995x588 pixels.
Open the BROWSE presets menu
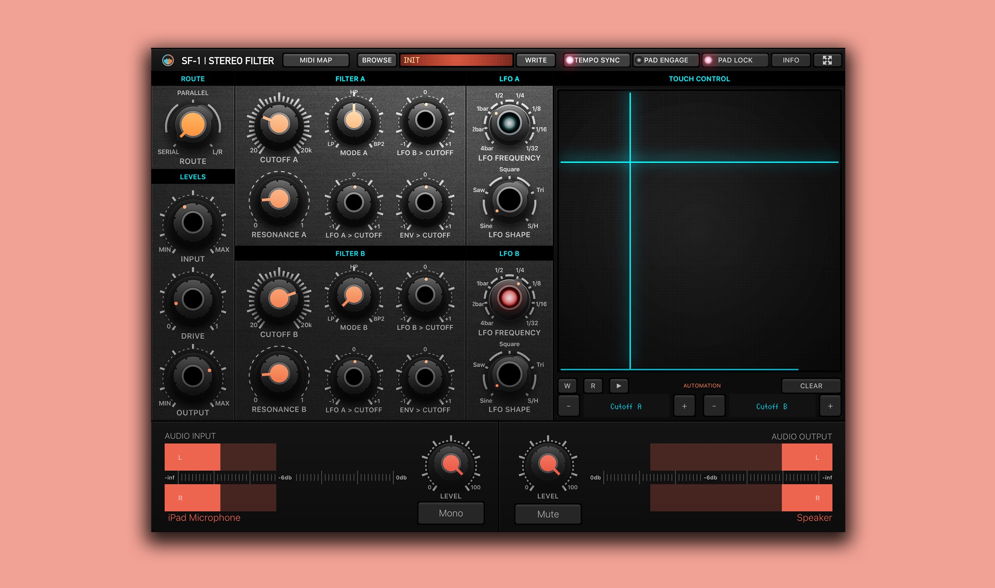[376, 60]
